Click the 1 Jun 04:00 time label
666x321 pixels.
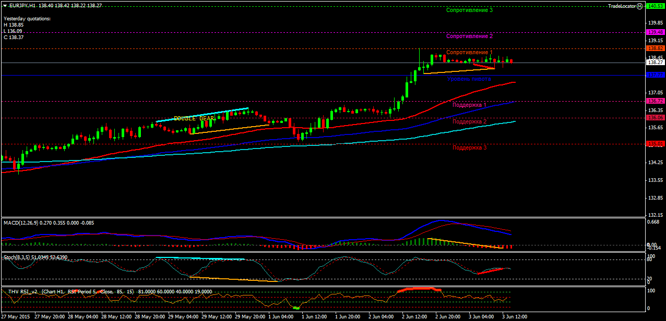click(x=281, y=316)
